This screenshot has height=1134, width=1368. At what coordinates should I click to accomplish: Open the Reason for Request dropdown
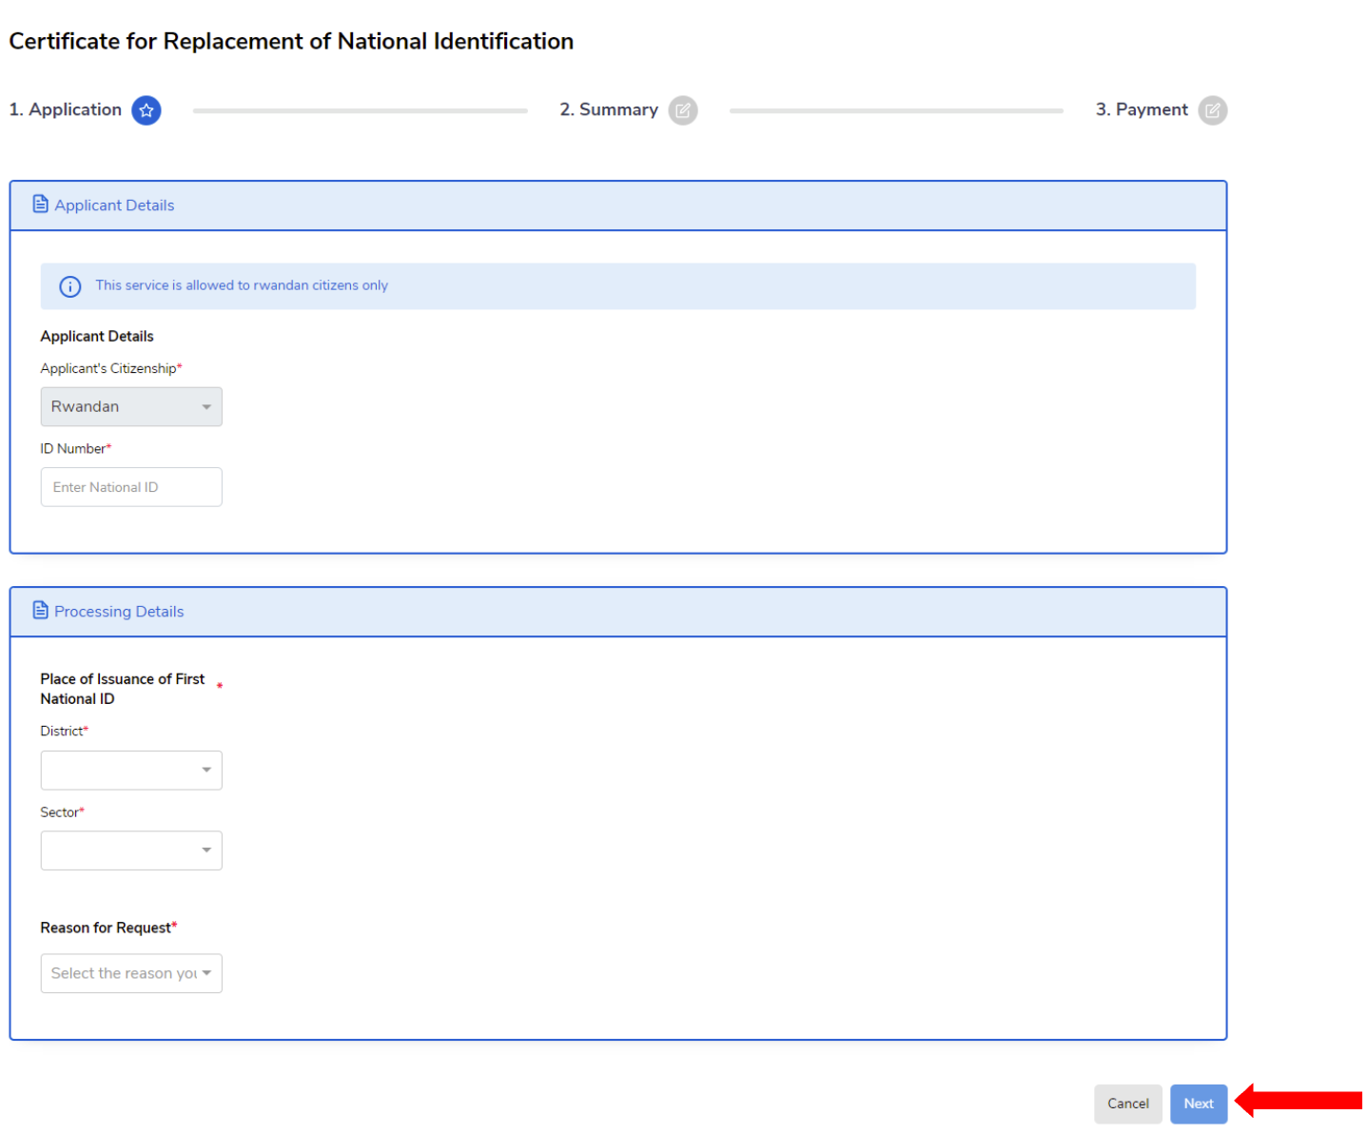(130, 972)
